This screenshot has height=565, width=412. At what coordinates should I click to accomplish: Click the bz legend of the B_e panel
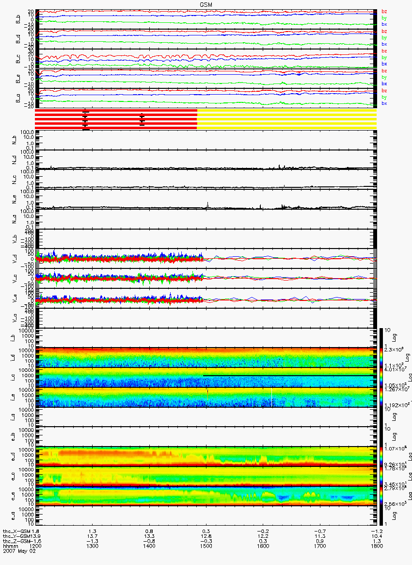(x=384, y=71)
